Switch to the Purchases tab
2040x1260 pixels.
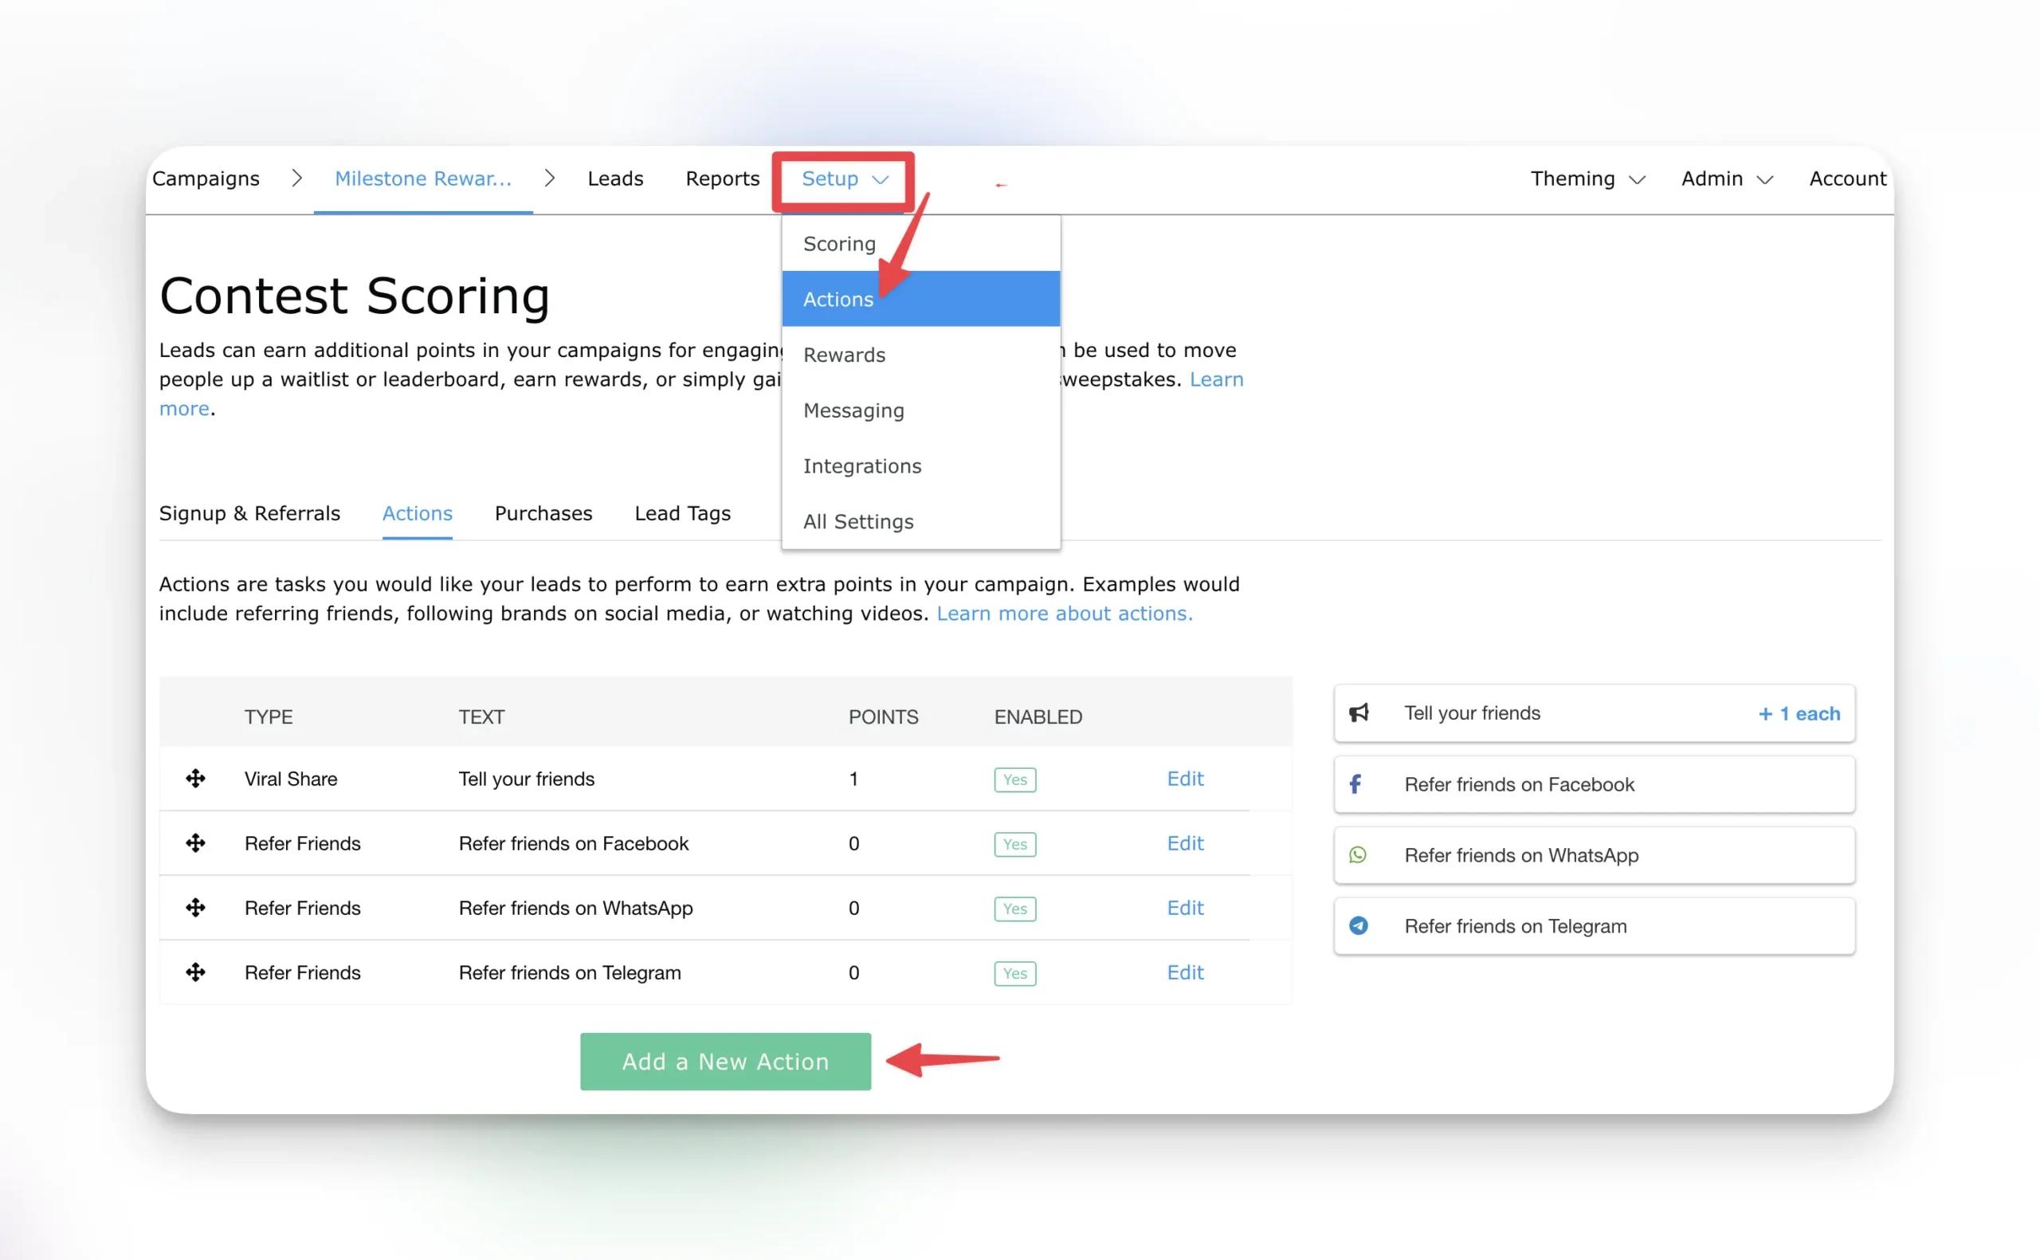[543, 512]
